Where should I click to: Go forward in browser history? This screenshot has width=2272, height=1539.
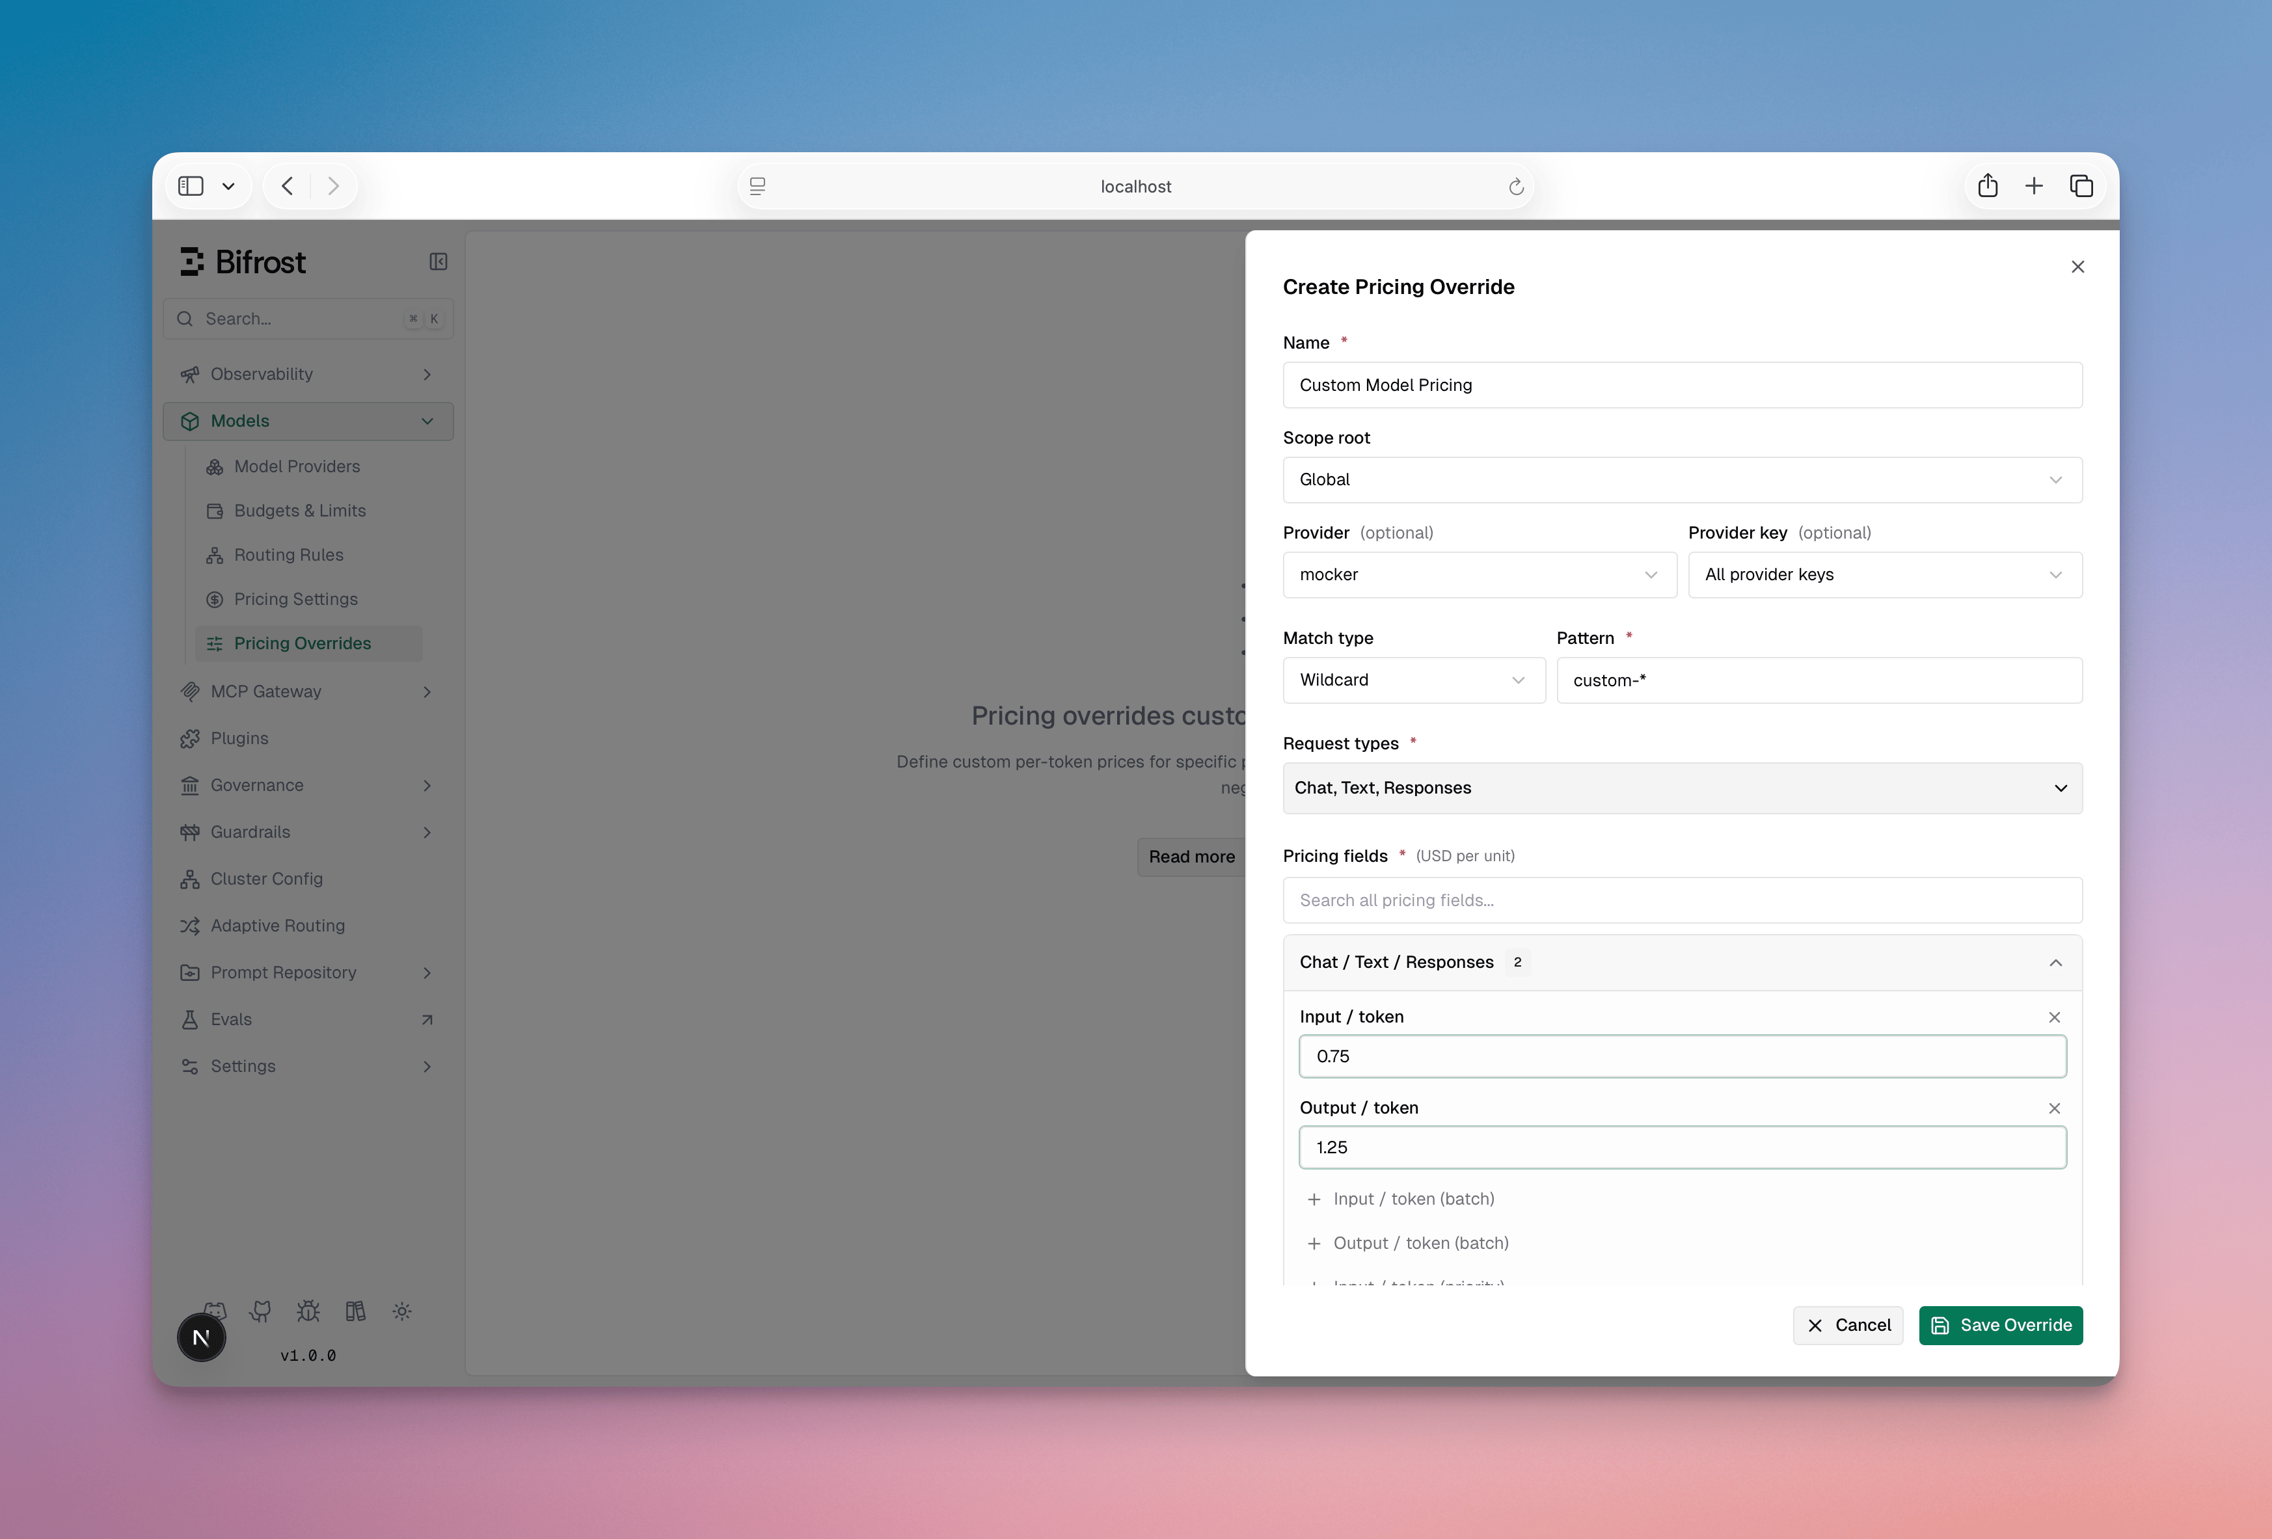pyautogui.click(x=333, y=185)
